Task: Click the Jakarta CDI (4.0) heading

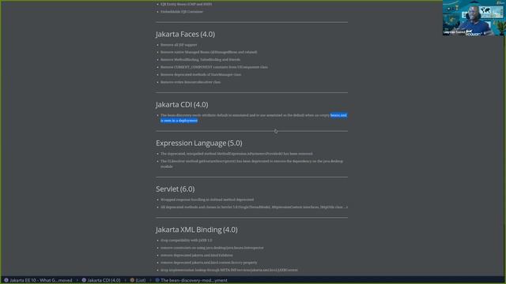Action: (182, 105)
